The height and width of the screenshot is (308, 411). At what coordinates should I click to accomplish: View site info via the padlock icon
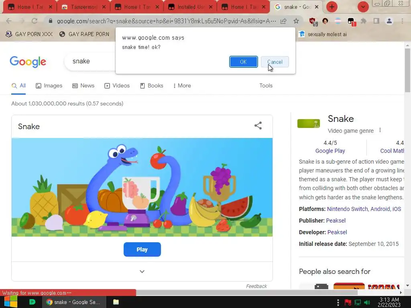51,21
